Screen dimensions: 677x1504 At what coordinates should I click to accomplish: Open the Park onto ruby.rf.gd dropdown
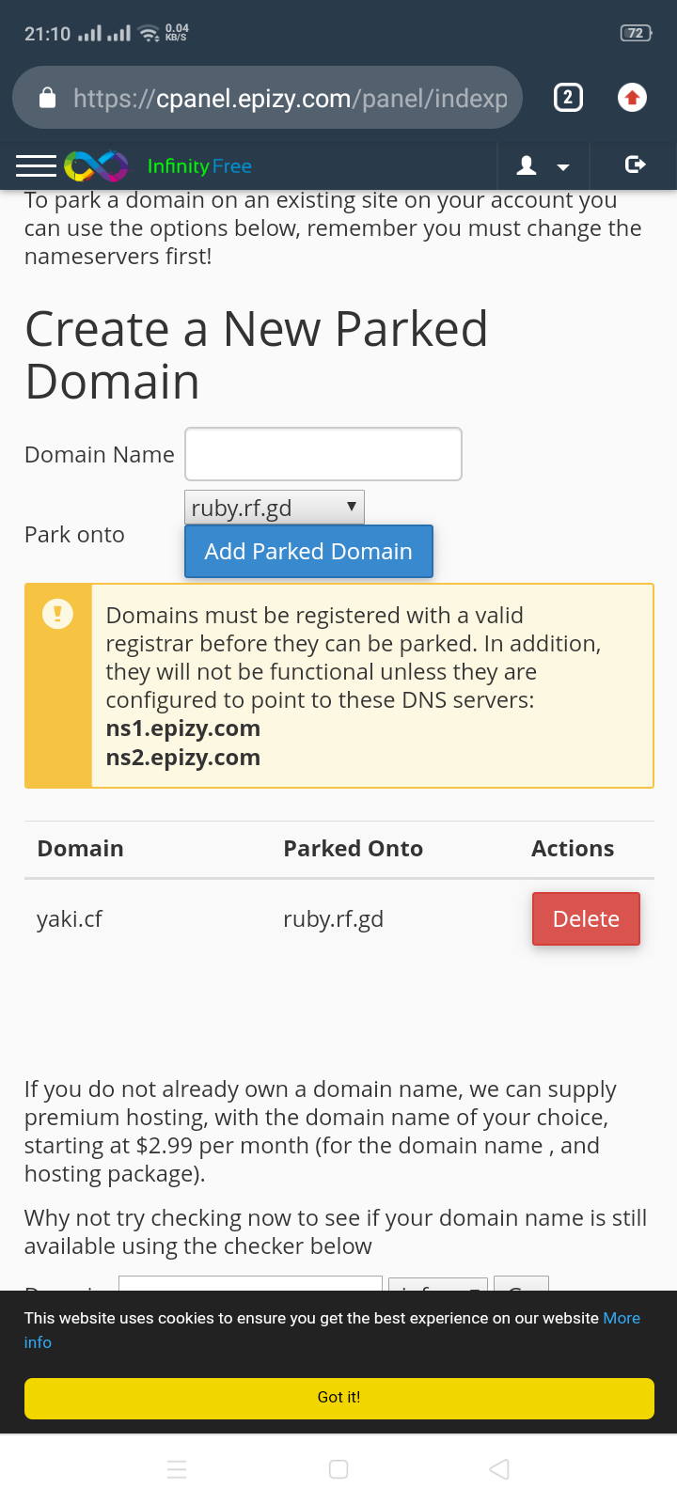[x=275, y=508]
